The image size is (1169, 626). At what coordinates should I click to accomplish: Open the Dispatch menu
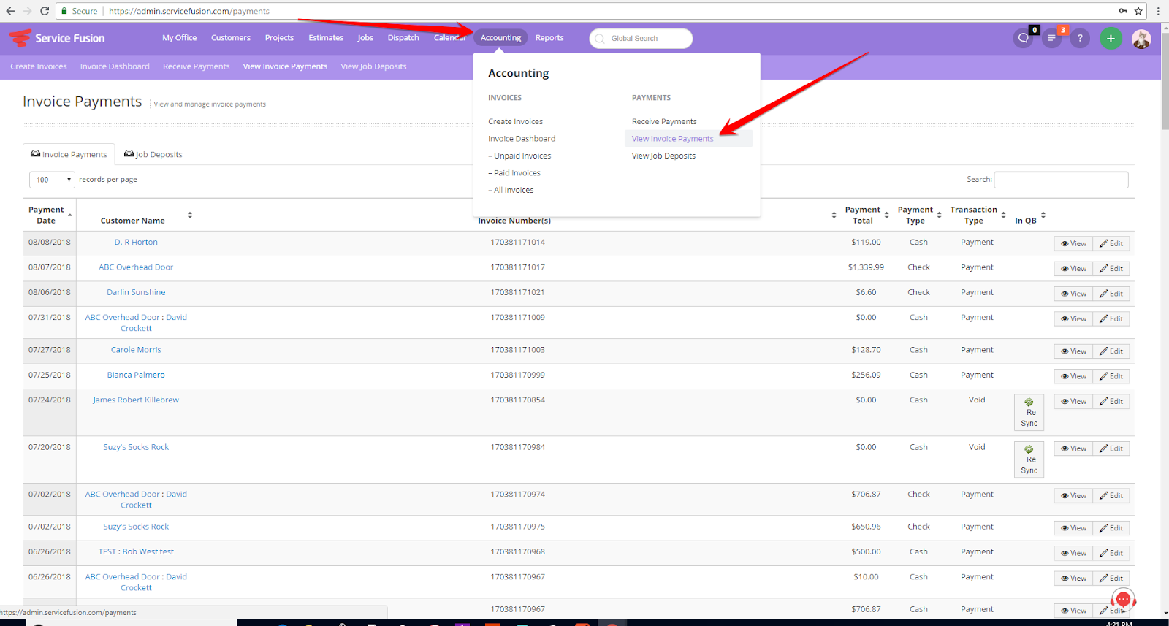[403, 38]
